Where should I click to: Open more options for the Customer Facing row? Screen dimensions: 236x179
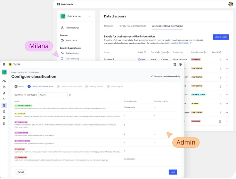point(227,95)
